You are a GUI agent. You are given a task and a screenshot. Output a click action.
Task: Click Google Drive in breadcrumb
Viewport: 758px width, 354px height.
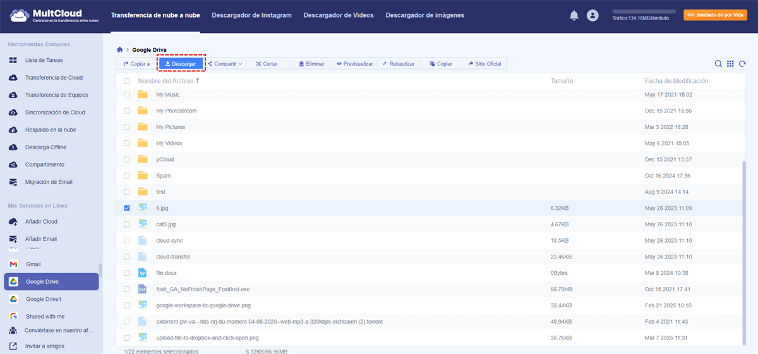149,49
